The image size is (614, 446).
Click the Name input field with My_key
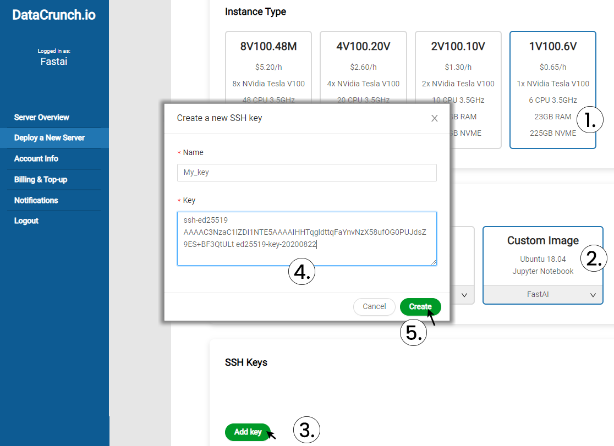306,172
